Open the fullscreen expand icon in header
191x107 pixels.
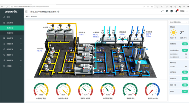(x=162, y=11)
